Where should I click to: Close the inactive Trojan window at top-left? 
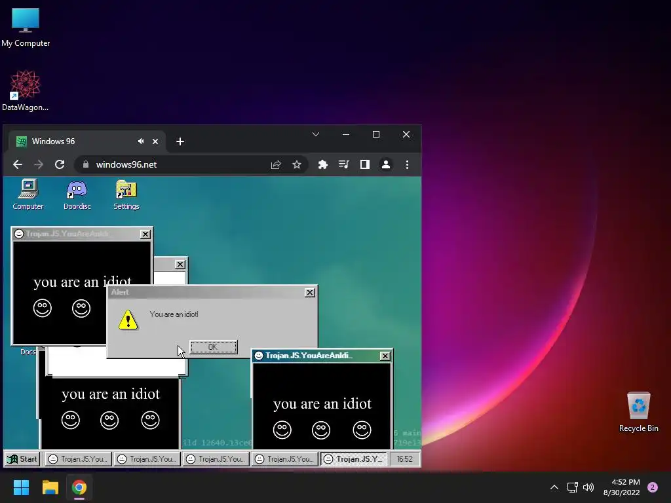pos(145,234)
